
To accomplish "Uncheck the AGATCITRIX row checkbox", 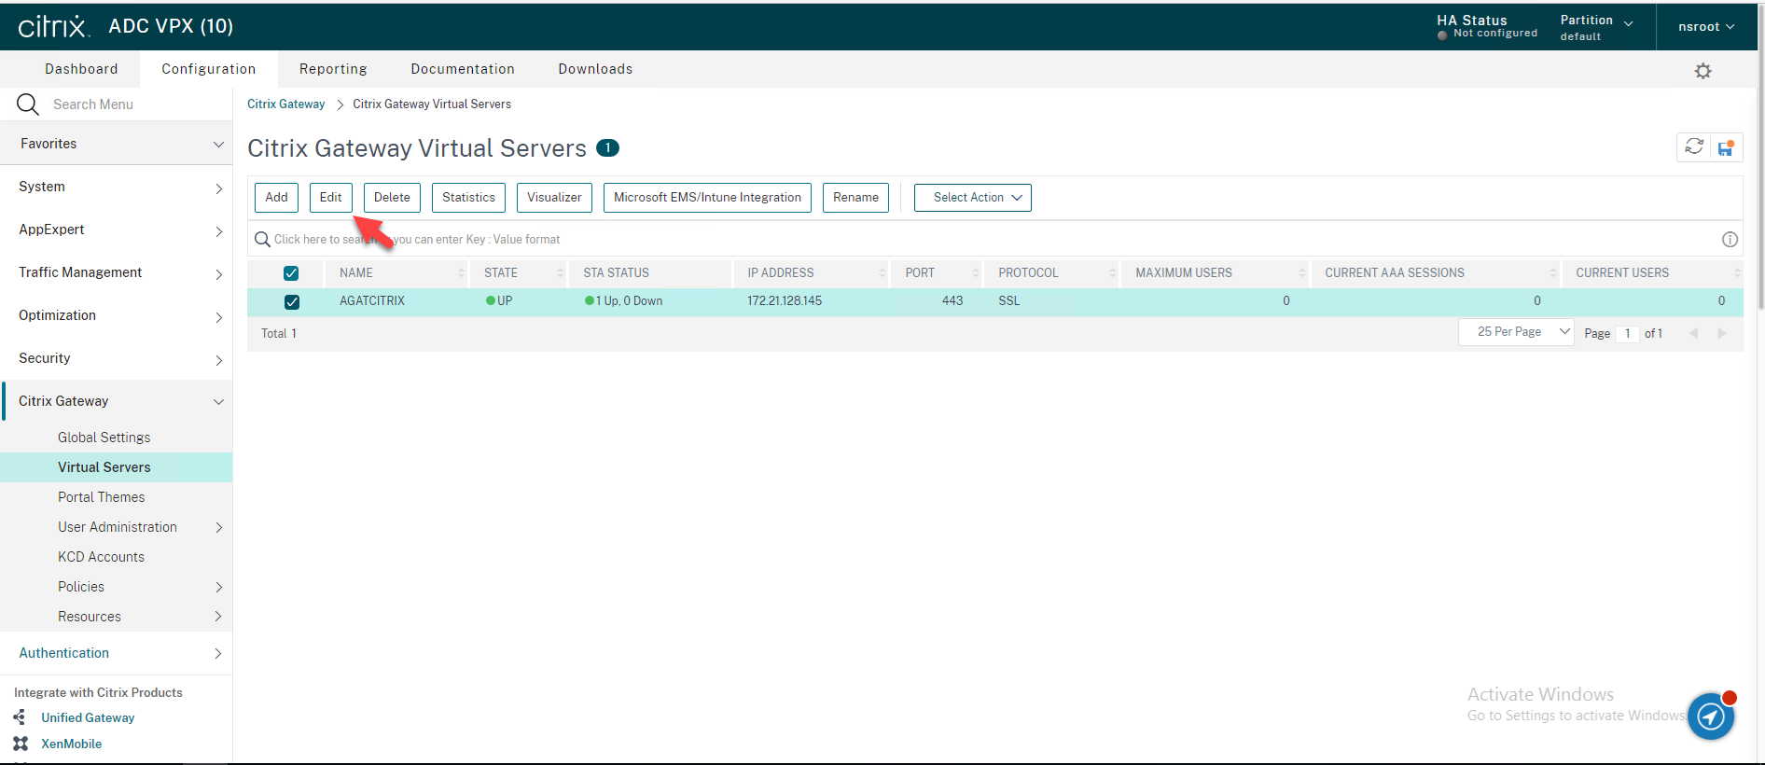I will coord(292,301).
